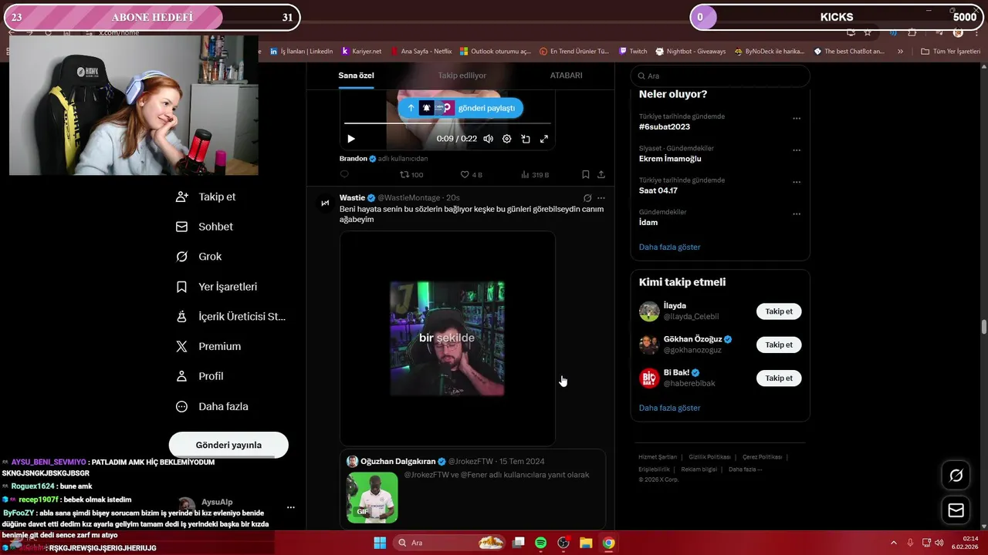Expand hidden bookmarks chevron
The image size is (988, 555).
coord(901,52)
